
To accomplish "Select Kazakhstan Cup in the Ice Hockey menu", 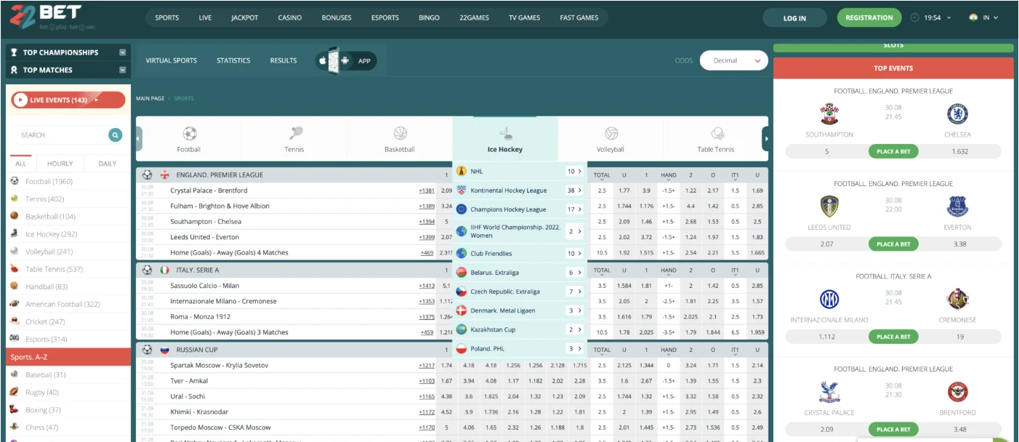I will click(520, 329).
